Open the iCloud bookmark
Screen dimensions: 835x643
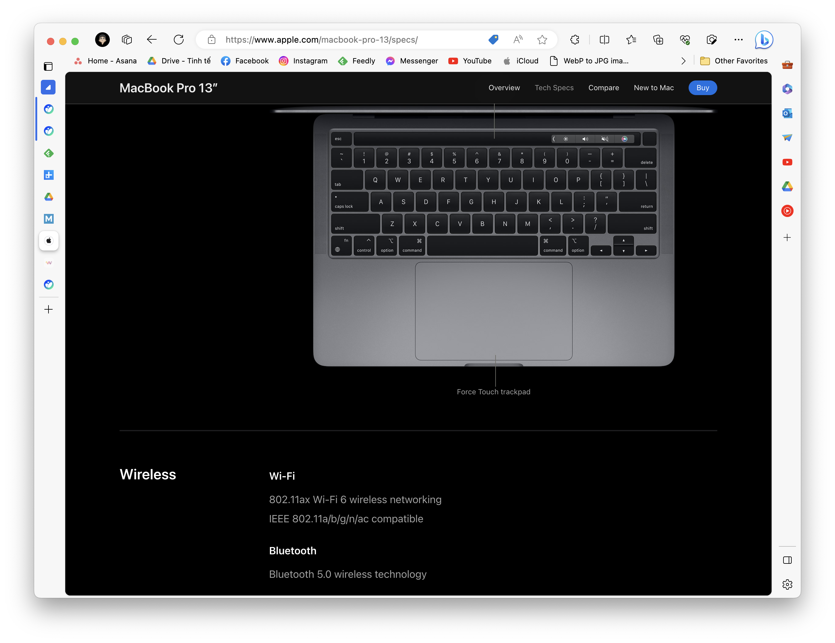520,61
